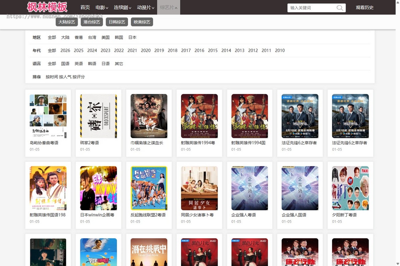This screenshot has width=400, height=266.
Task: Open 同居少女诸事卜粤 poster thumbnail
Action: 199,188
